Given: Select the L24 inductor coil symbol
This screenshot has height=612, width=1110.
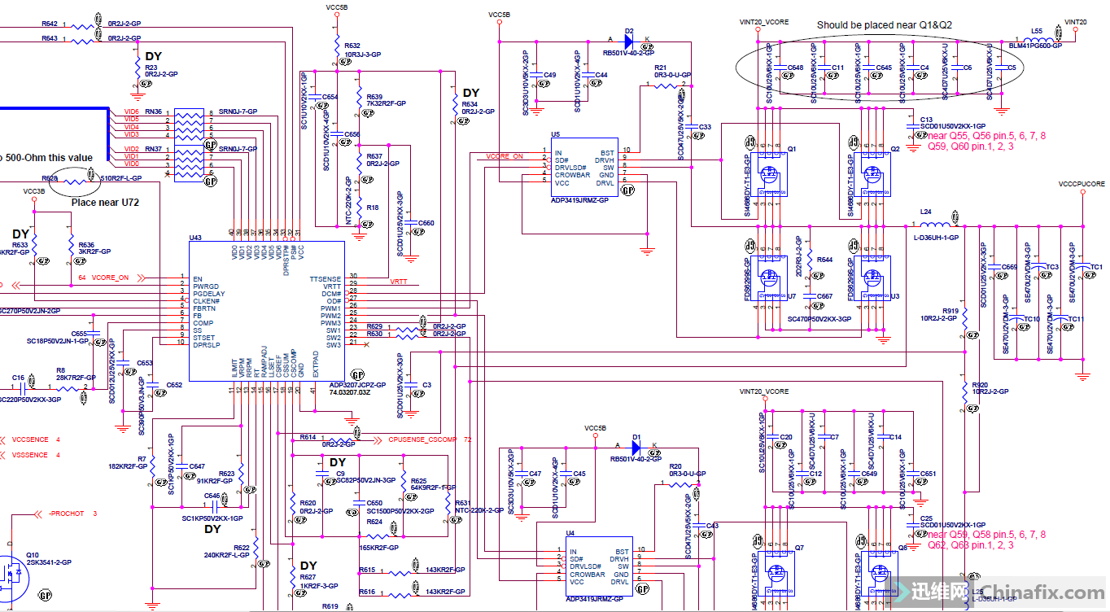Looking at the screenshot, I should [935, 225].
